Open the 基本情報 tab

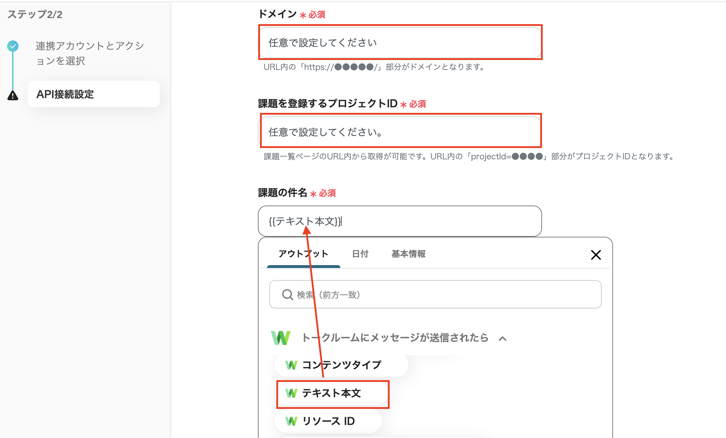(x=408, y=254)
